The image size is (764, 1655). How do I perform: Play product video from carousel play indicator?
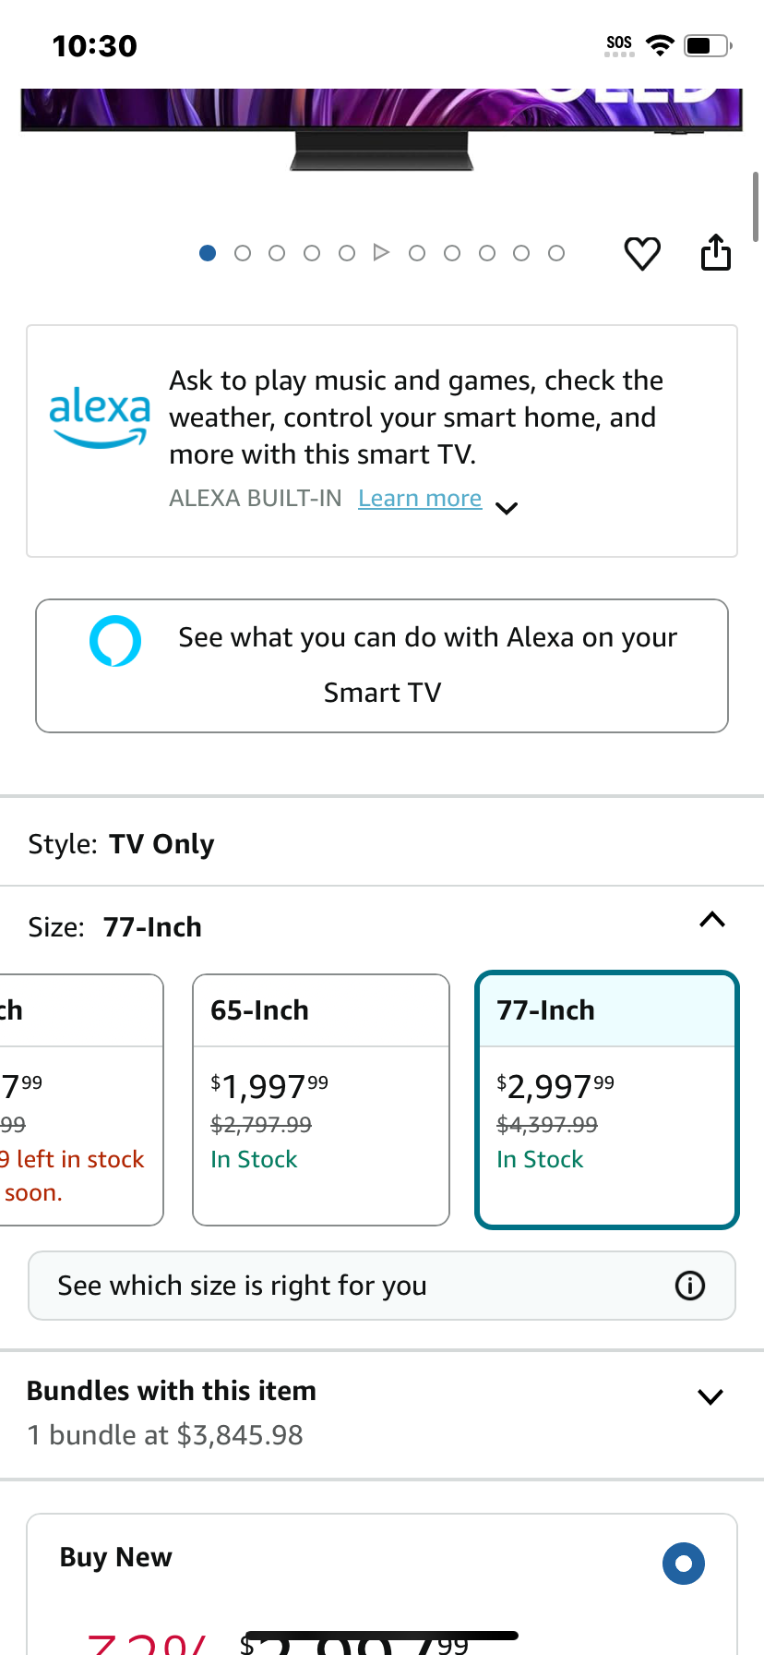381,252
